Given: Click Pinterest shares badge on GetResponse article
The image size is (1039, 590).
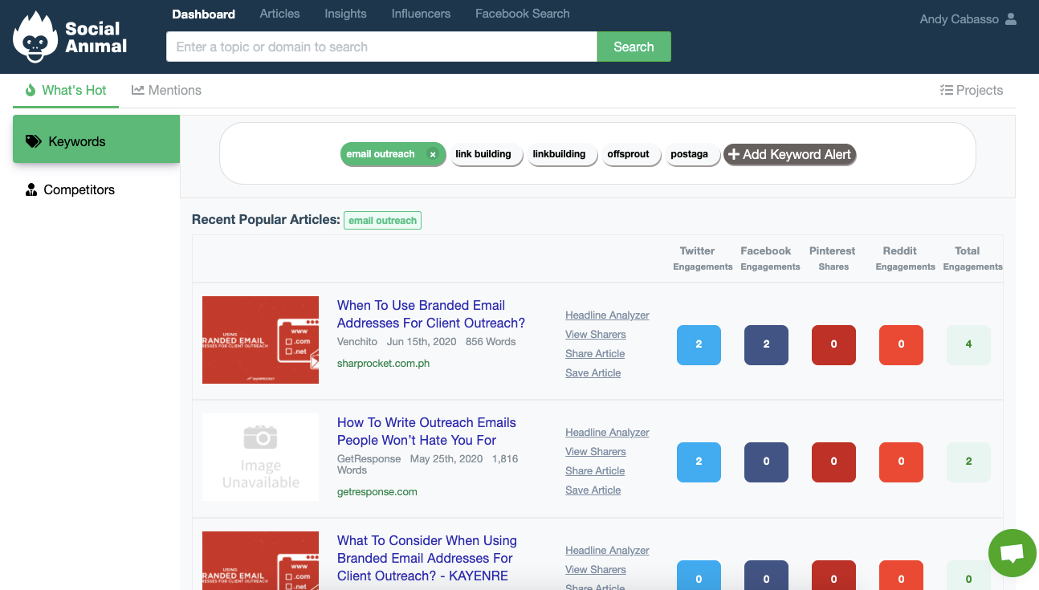Looking at the screenshot, I should pos(833,461).
